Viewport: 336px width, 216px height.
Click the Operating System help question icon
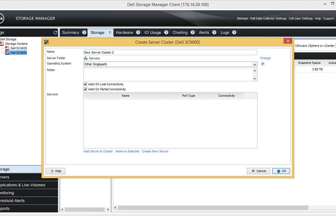[262, 64]
